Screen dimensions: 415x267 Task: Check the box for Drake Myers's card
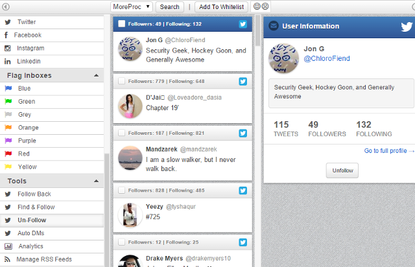[122, 242]
